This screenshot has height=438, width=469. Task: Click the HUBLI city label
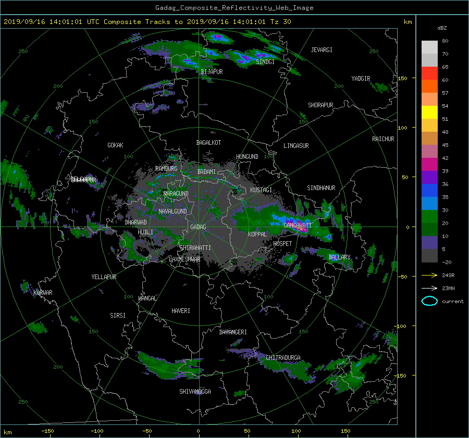145,232
